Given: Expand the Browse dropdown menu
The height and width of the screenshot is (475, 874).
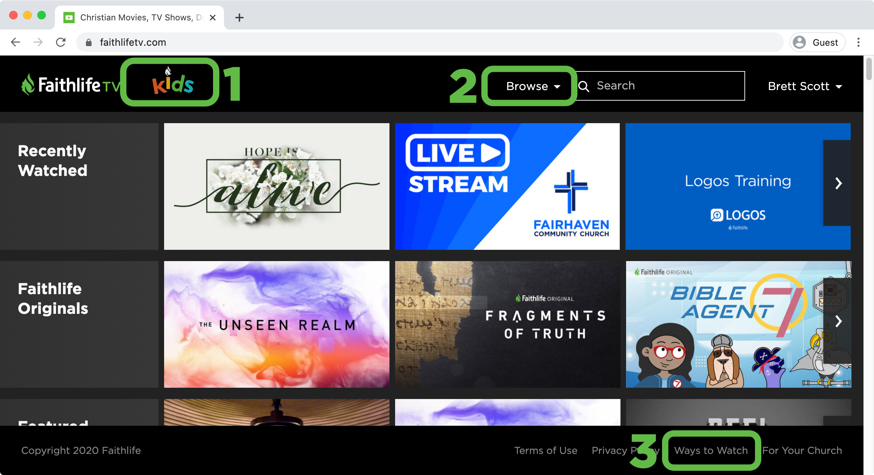Looking at the screenshot, I should (x=533, y=86).
